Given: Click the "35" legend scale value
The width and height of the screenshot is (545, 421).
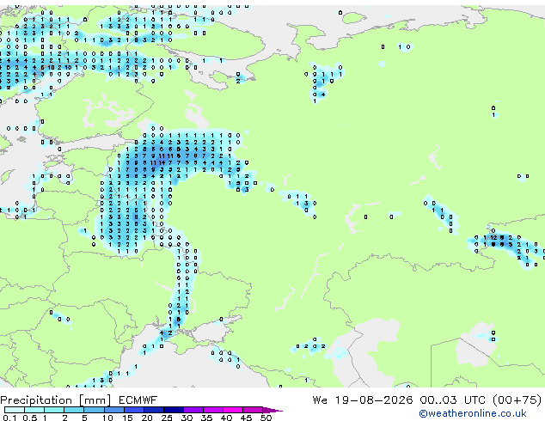Looking at the screenshot, I should coord(207,418).
